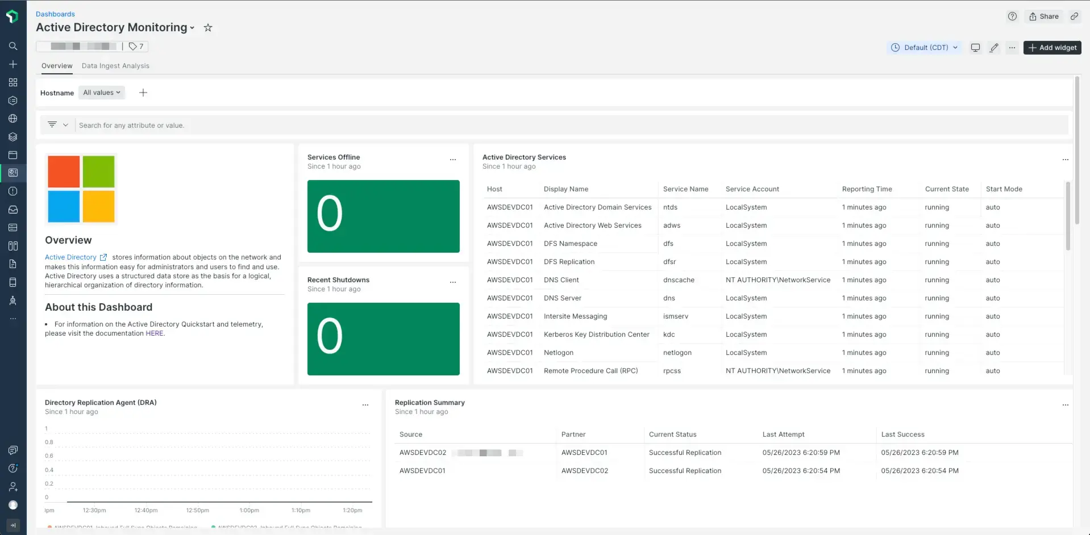The height and width of the screenshot is (535, 1090).
Task: Select the Overview tab
Action: coord(57,66)
